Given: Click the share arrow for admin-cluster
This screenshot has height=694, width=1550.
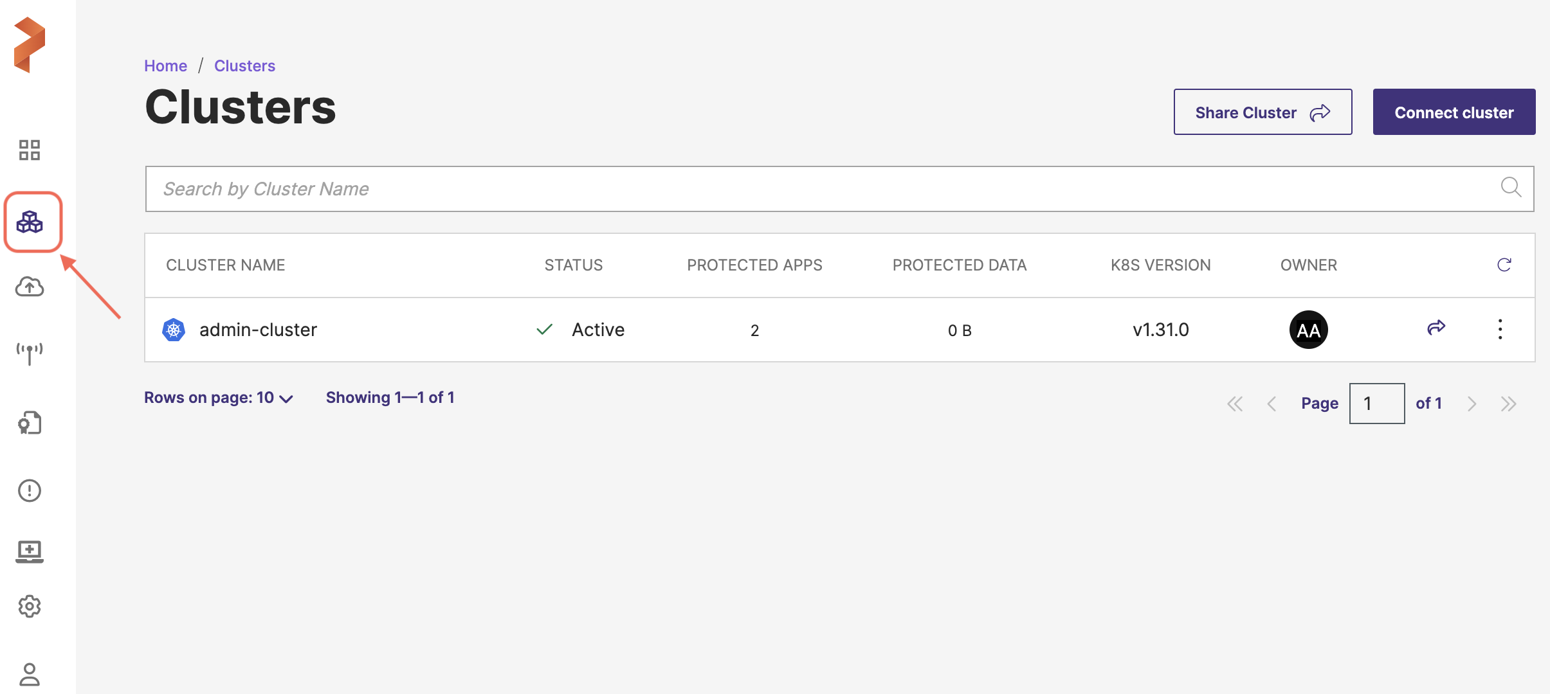Looking at the screenshot, I should tap(1436, 328).
